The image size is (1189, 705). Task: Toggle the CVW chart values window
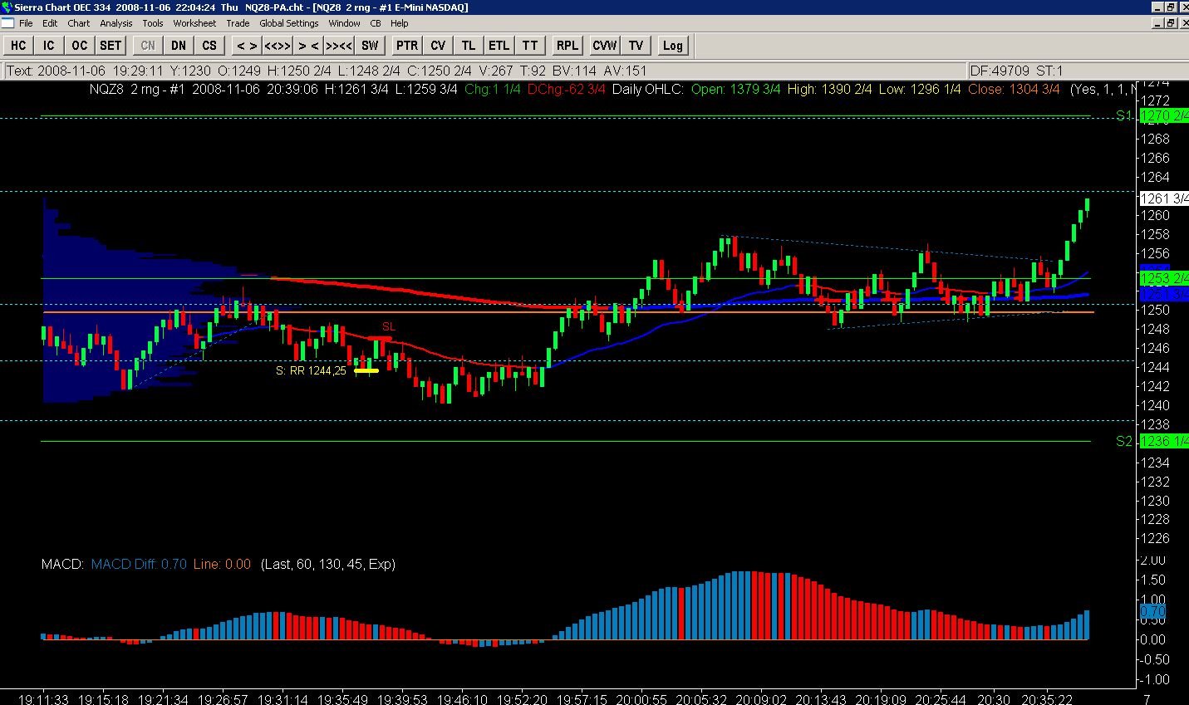click(605, 46)
